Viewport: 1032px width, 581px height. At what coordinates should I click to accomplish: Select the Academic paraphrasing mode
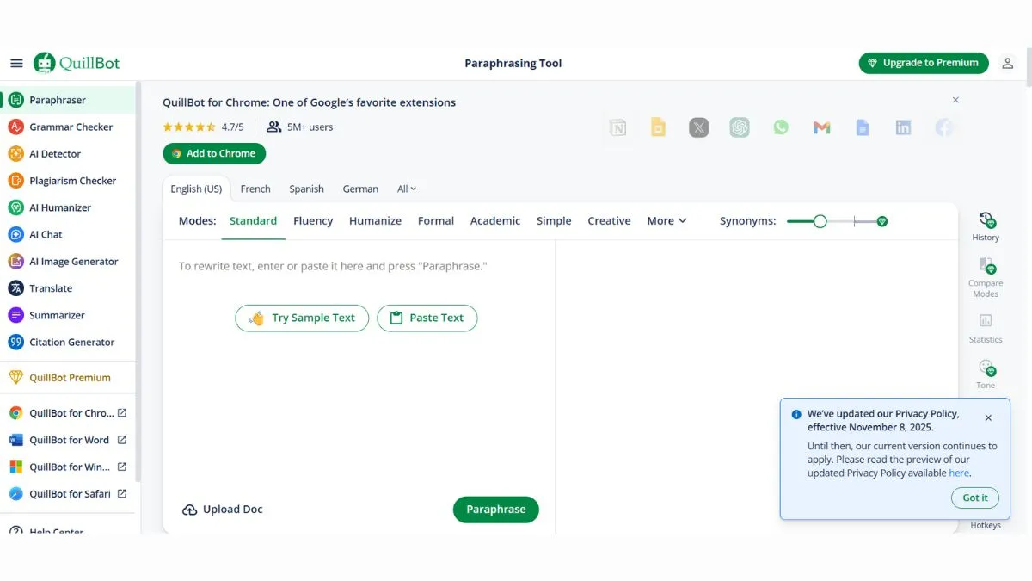coord(494,220)
